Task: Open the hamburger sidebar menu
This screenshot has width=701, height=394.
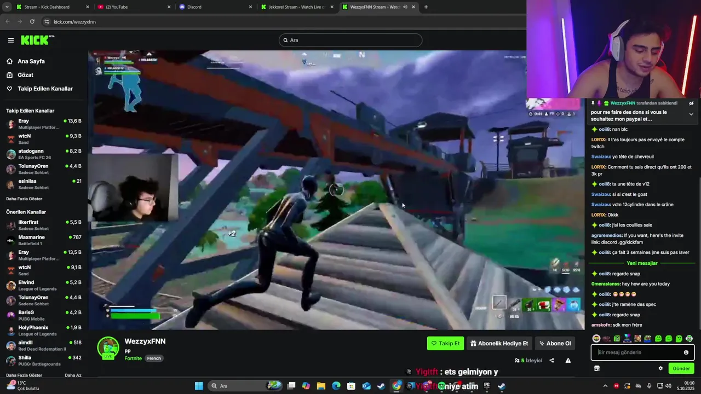Action: tap(10, 40)
